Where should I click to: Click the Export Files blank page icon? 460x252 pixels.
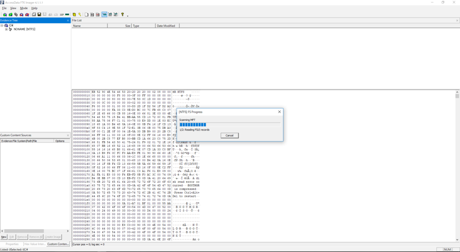(87, 14)
